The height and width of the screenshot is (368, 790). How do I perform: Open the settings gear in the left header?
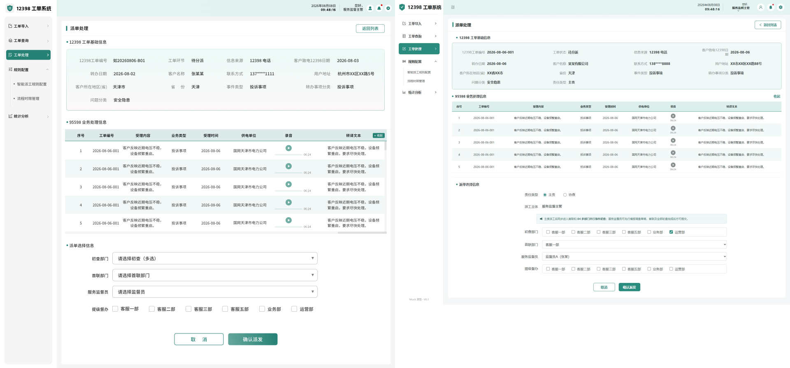coord(388,8)
